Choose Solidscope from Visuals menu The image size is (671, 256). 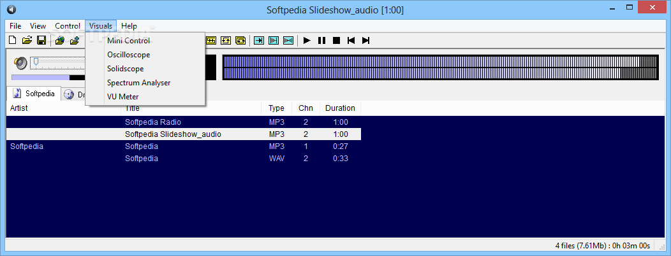pos(145,69)
